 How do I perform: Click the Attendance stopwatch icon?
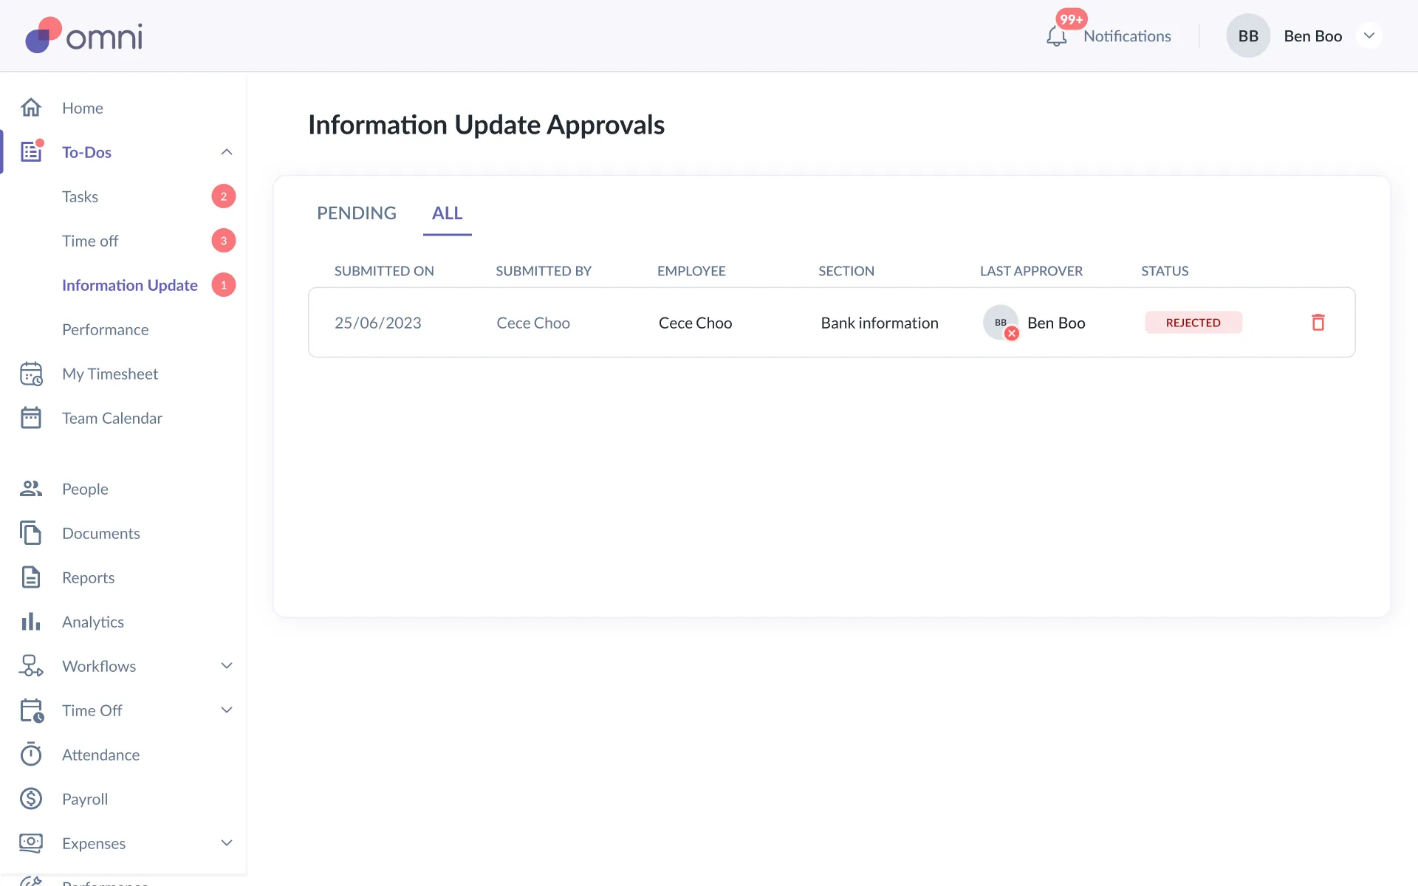pyautogui.click(x=31, y=755)
